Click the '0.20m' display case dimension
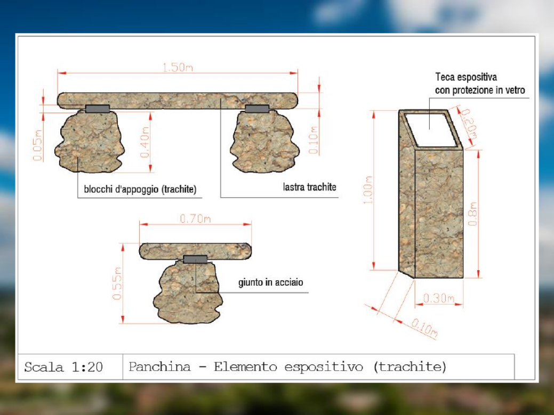 (x=470, y=124)
